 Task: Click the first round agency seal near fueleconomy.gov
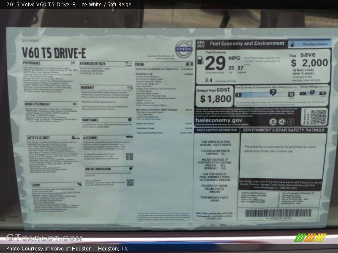(273, 122)
